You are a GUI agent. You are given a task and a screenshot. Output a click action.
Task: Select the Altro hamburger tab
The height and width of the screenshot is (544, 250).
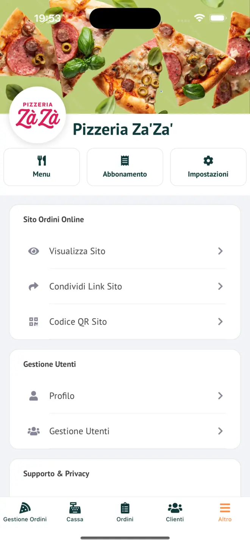tap(225, 508)
